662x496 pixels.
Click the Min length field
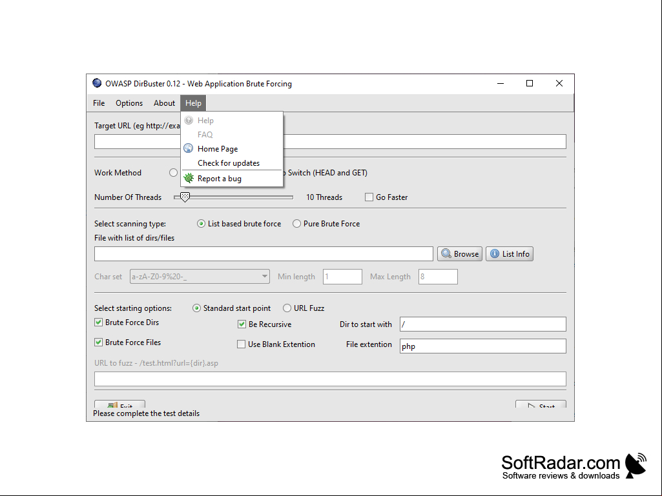coord(342,277)
